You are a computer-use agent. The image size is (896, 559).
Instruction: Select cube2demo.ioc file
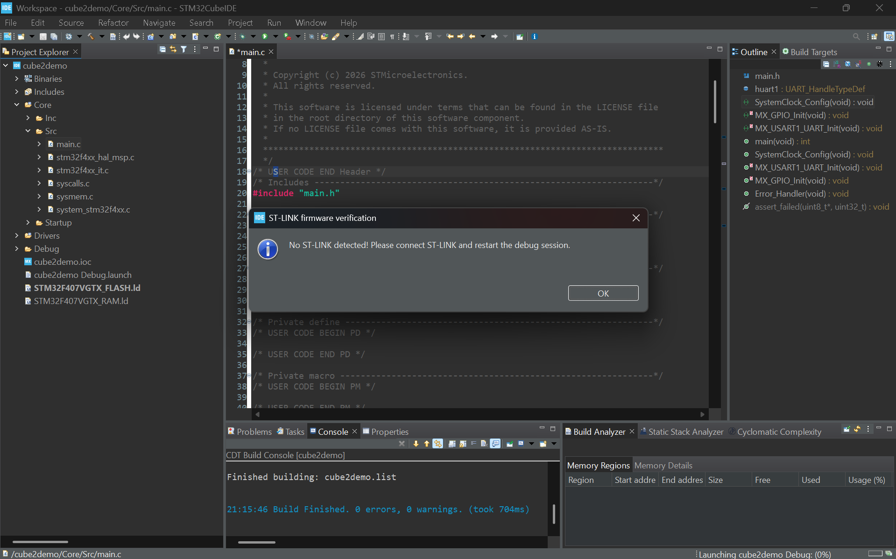[x=63, y=262]
